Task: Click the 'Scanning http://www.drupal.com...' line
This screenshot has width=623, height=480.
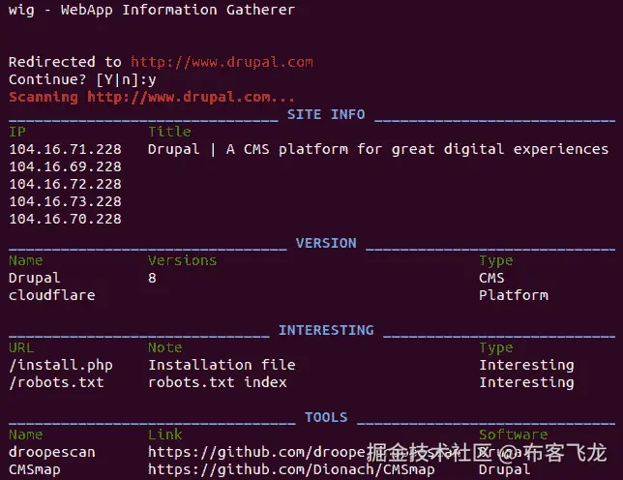Action: pyautogui.click(x=151, y=97)
